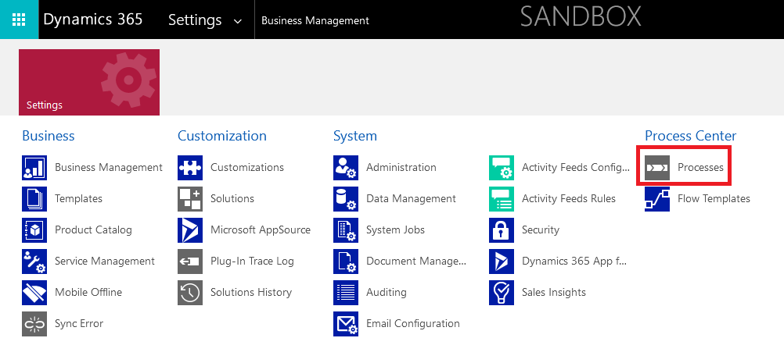The height and width of the screenshot is (338, 784).
Task: Click the Customization section heading
Action: (x=222, y=136)
